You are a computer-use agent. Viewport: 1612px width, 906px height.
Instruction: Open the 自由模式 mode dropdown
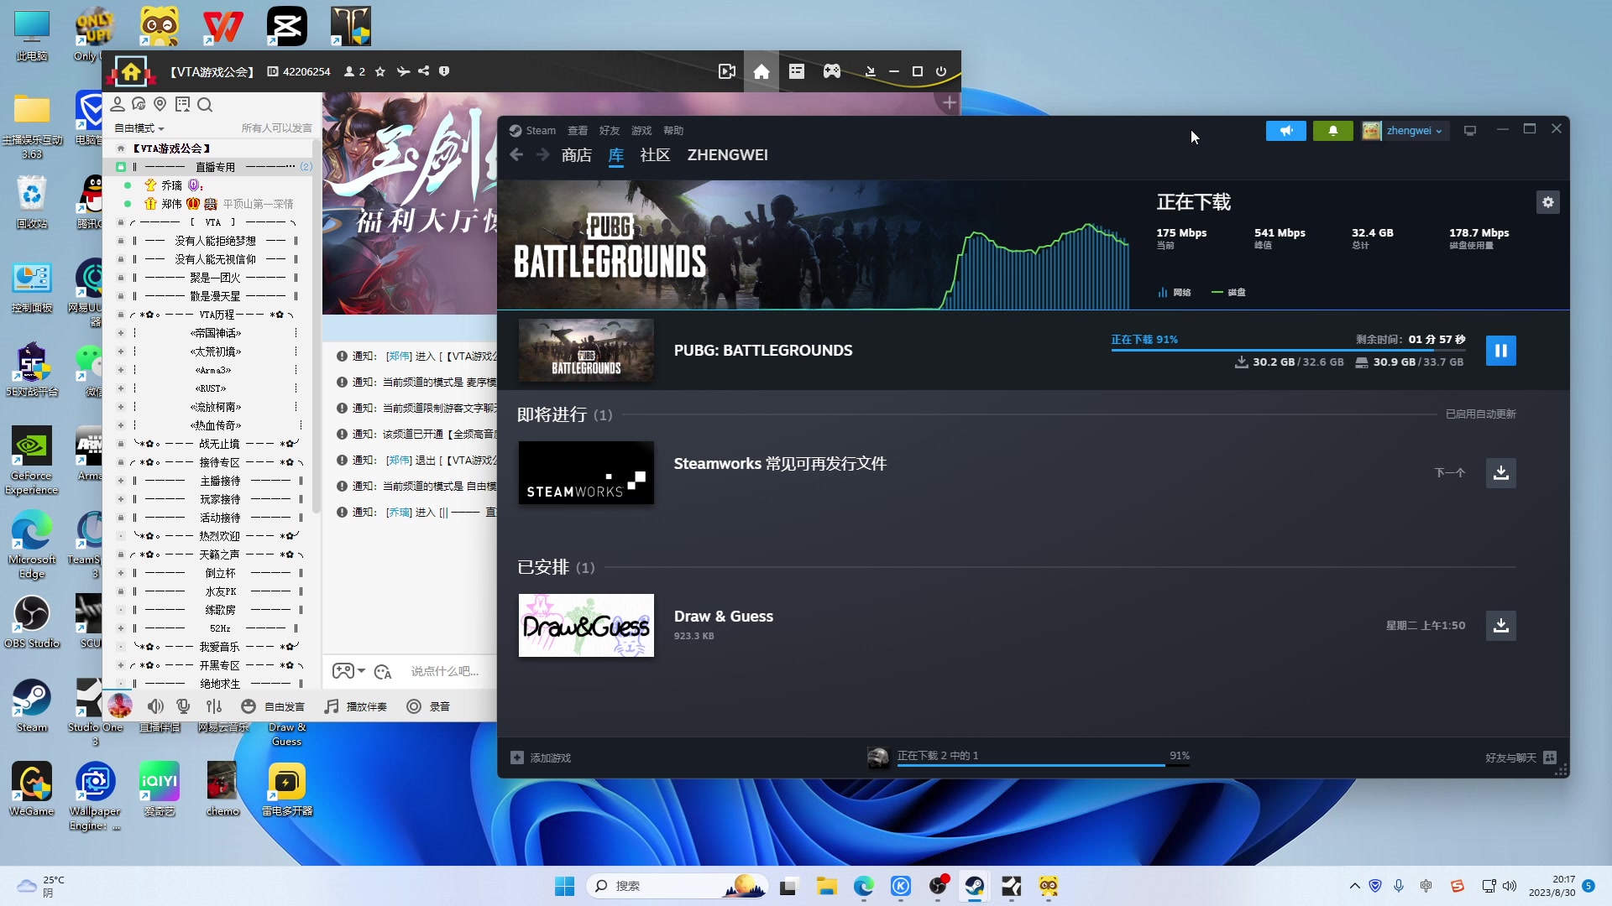139,128
